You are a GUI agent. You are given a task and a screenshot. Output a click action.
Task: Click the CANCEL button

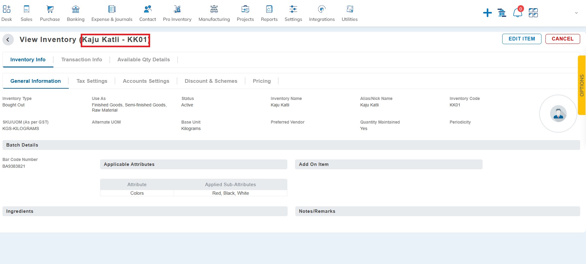pos(563,39)
